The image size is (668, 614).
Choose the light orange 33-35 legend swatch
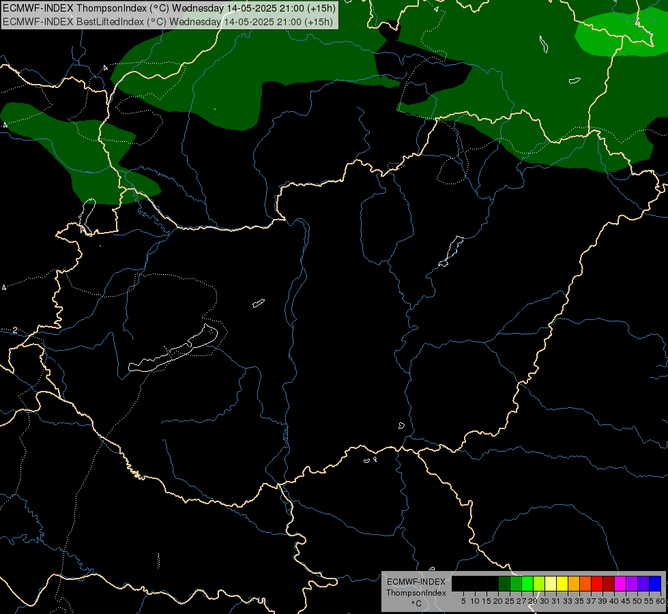pos(574,583)
